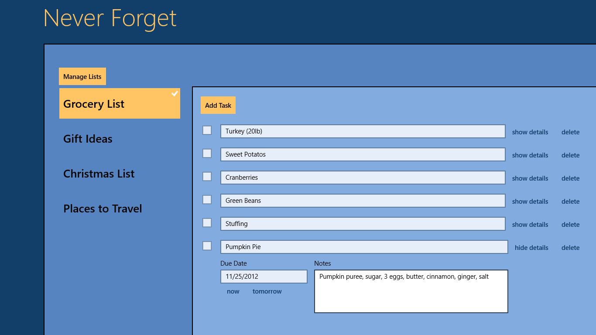This screenshot has height=335, width=596.
Task: Click the checkmark on Grocery List
Action: point(175,94)
